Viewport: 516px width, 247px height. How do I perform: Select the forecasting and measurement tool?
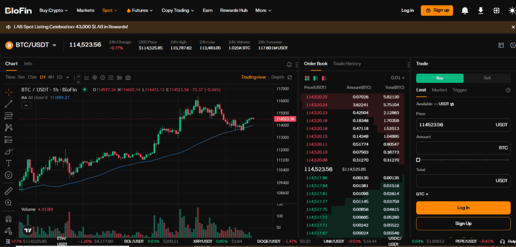click(9, 139)
